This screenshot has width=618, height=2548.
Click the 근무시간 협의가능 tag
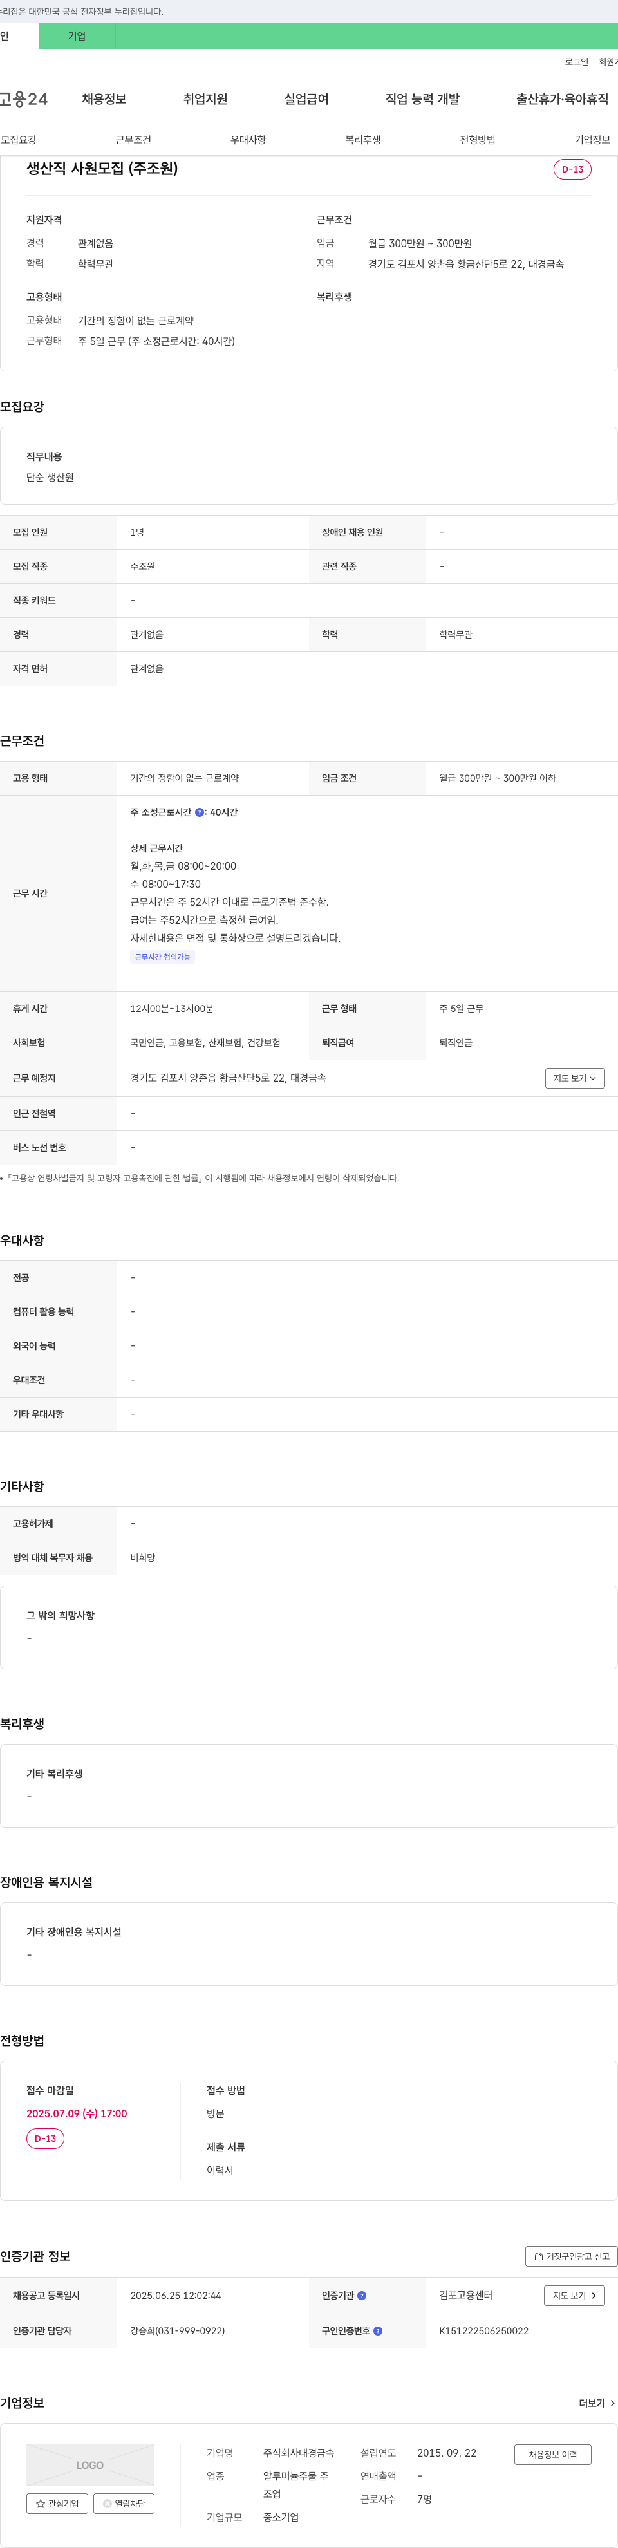[x=162, y=957]
